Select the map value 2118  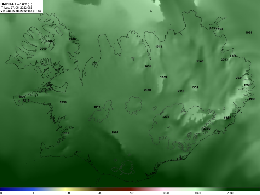(181, 91)
